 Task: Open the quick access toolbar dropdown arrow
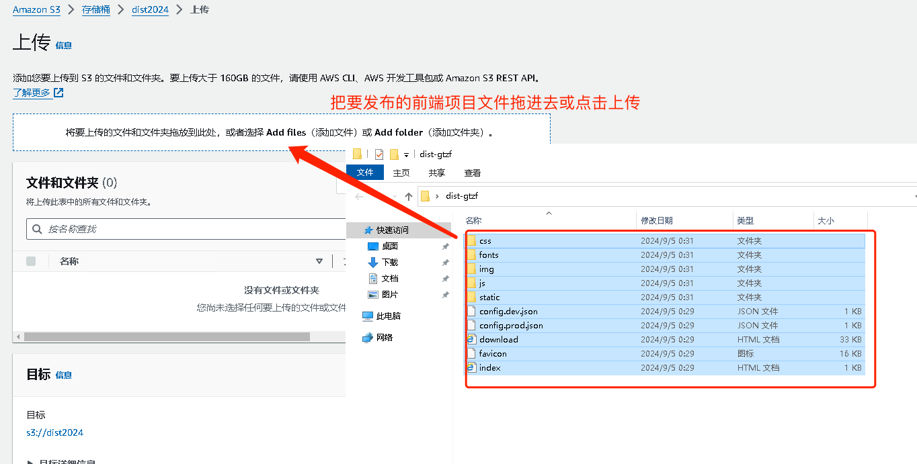pyautogui.click(x=407, y=154)
